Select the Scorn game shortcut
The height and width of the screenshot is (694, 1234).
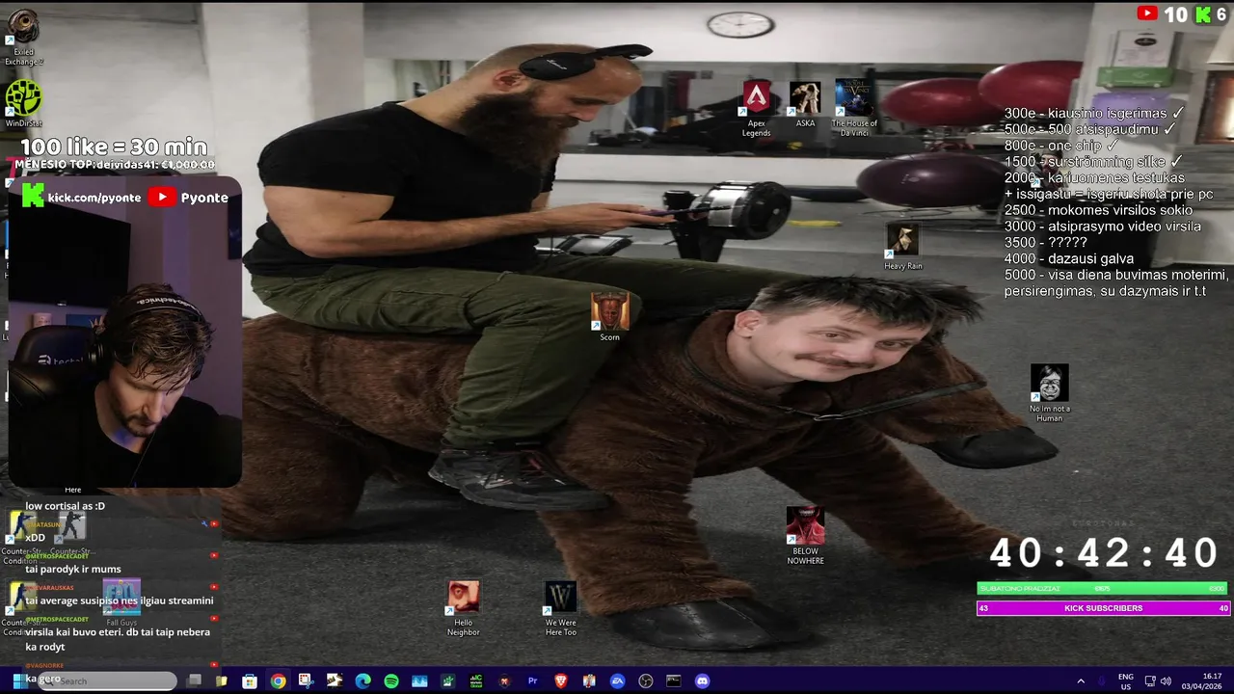[x=609, y=317]
